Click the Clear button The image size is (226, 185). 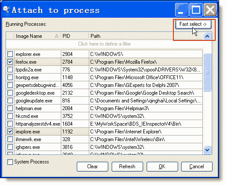[x=92, y=166]
